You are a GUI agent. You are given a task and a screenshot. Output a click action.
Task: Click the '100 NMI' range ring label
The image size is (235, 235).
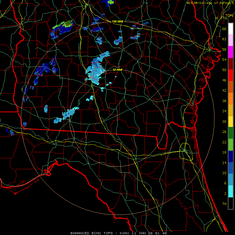tap(118, 21)
